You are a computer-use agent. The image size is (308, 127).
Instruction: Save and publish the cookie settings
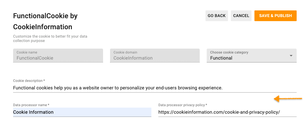[275, 16]
